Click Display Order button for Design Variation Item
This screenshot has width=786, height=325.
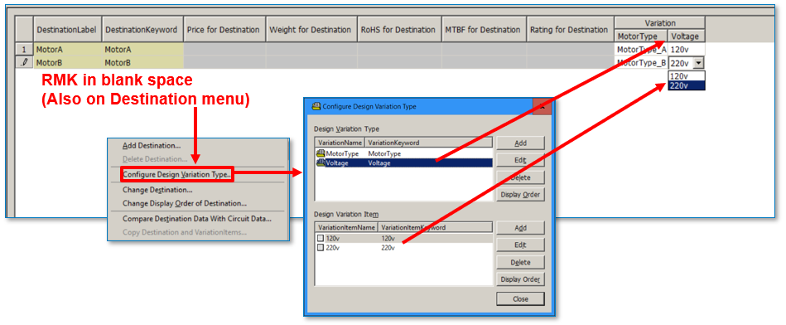pos(520,279)
